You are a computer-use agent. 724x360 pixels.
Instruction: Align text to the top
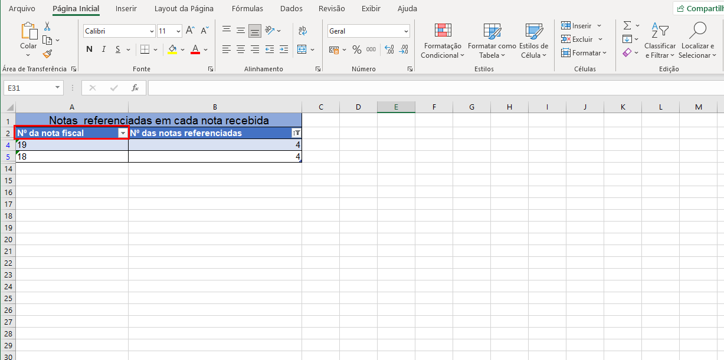click(x=227, y=31)
